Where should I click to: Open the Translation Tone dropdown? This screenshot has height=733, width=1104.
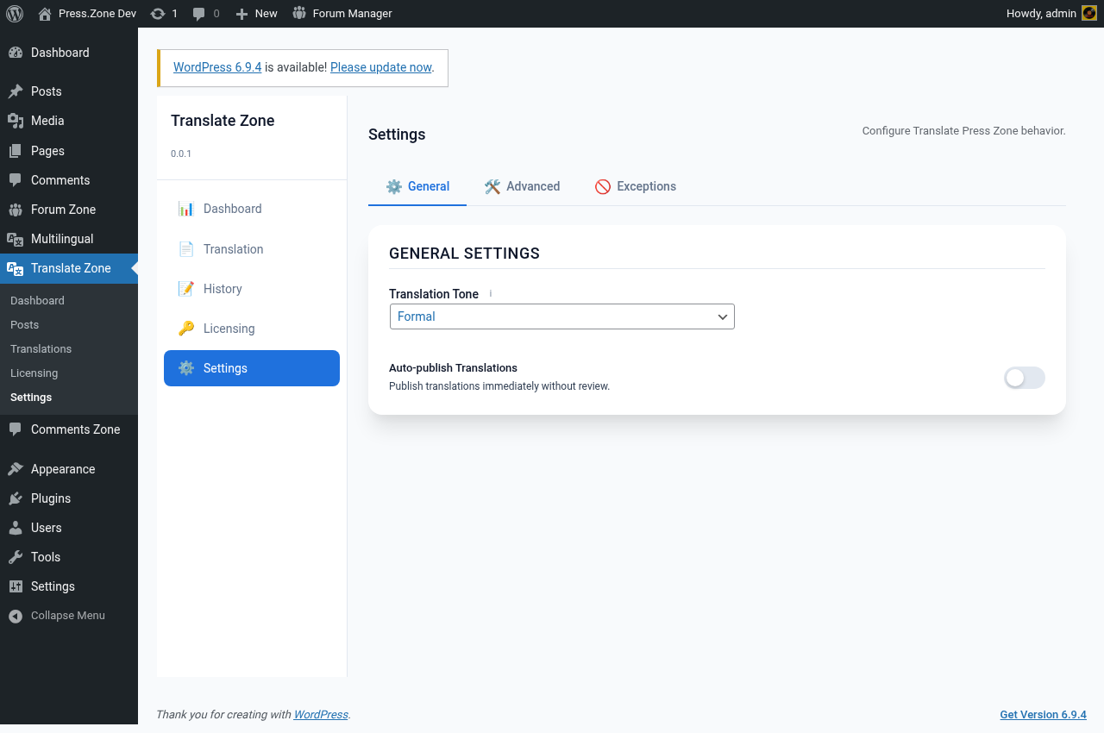562,316
